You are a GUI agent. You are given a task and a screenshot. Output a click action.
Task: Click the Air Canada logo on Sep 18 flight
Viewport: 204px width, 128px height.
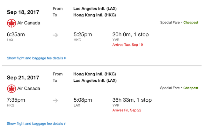pyautogui.click(x=11, y=23)
